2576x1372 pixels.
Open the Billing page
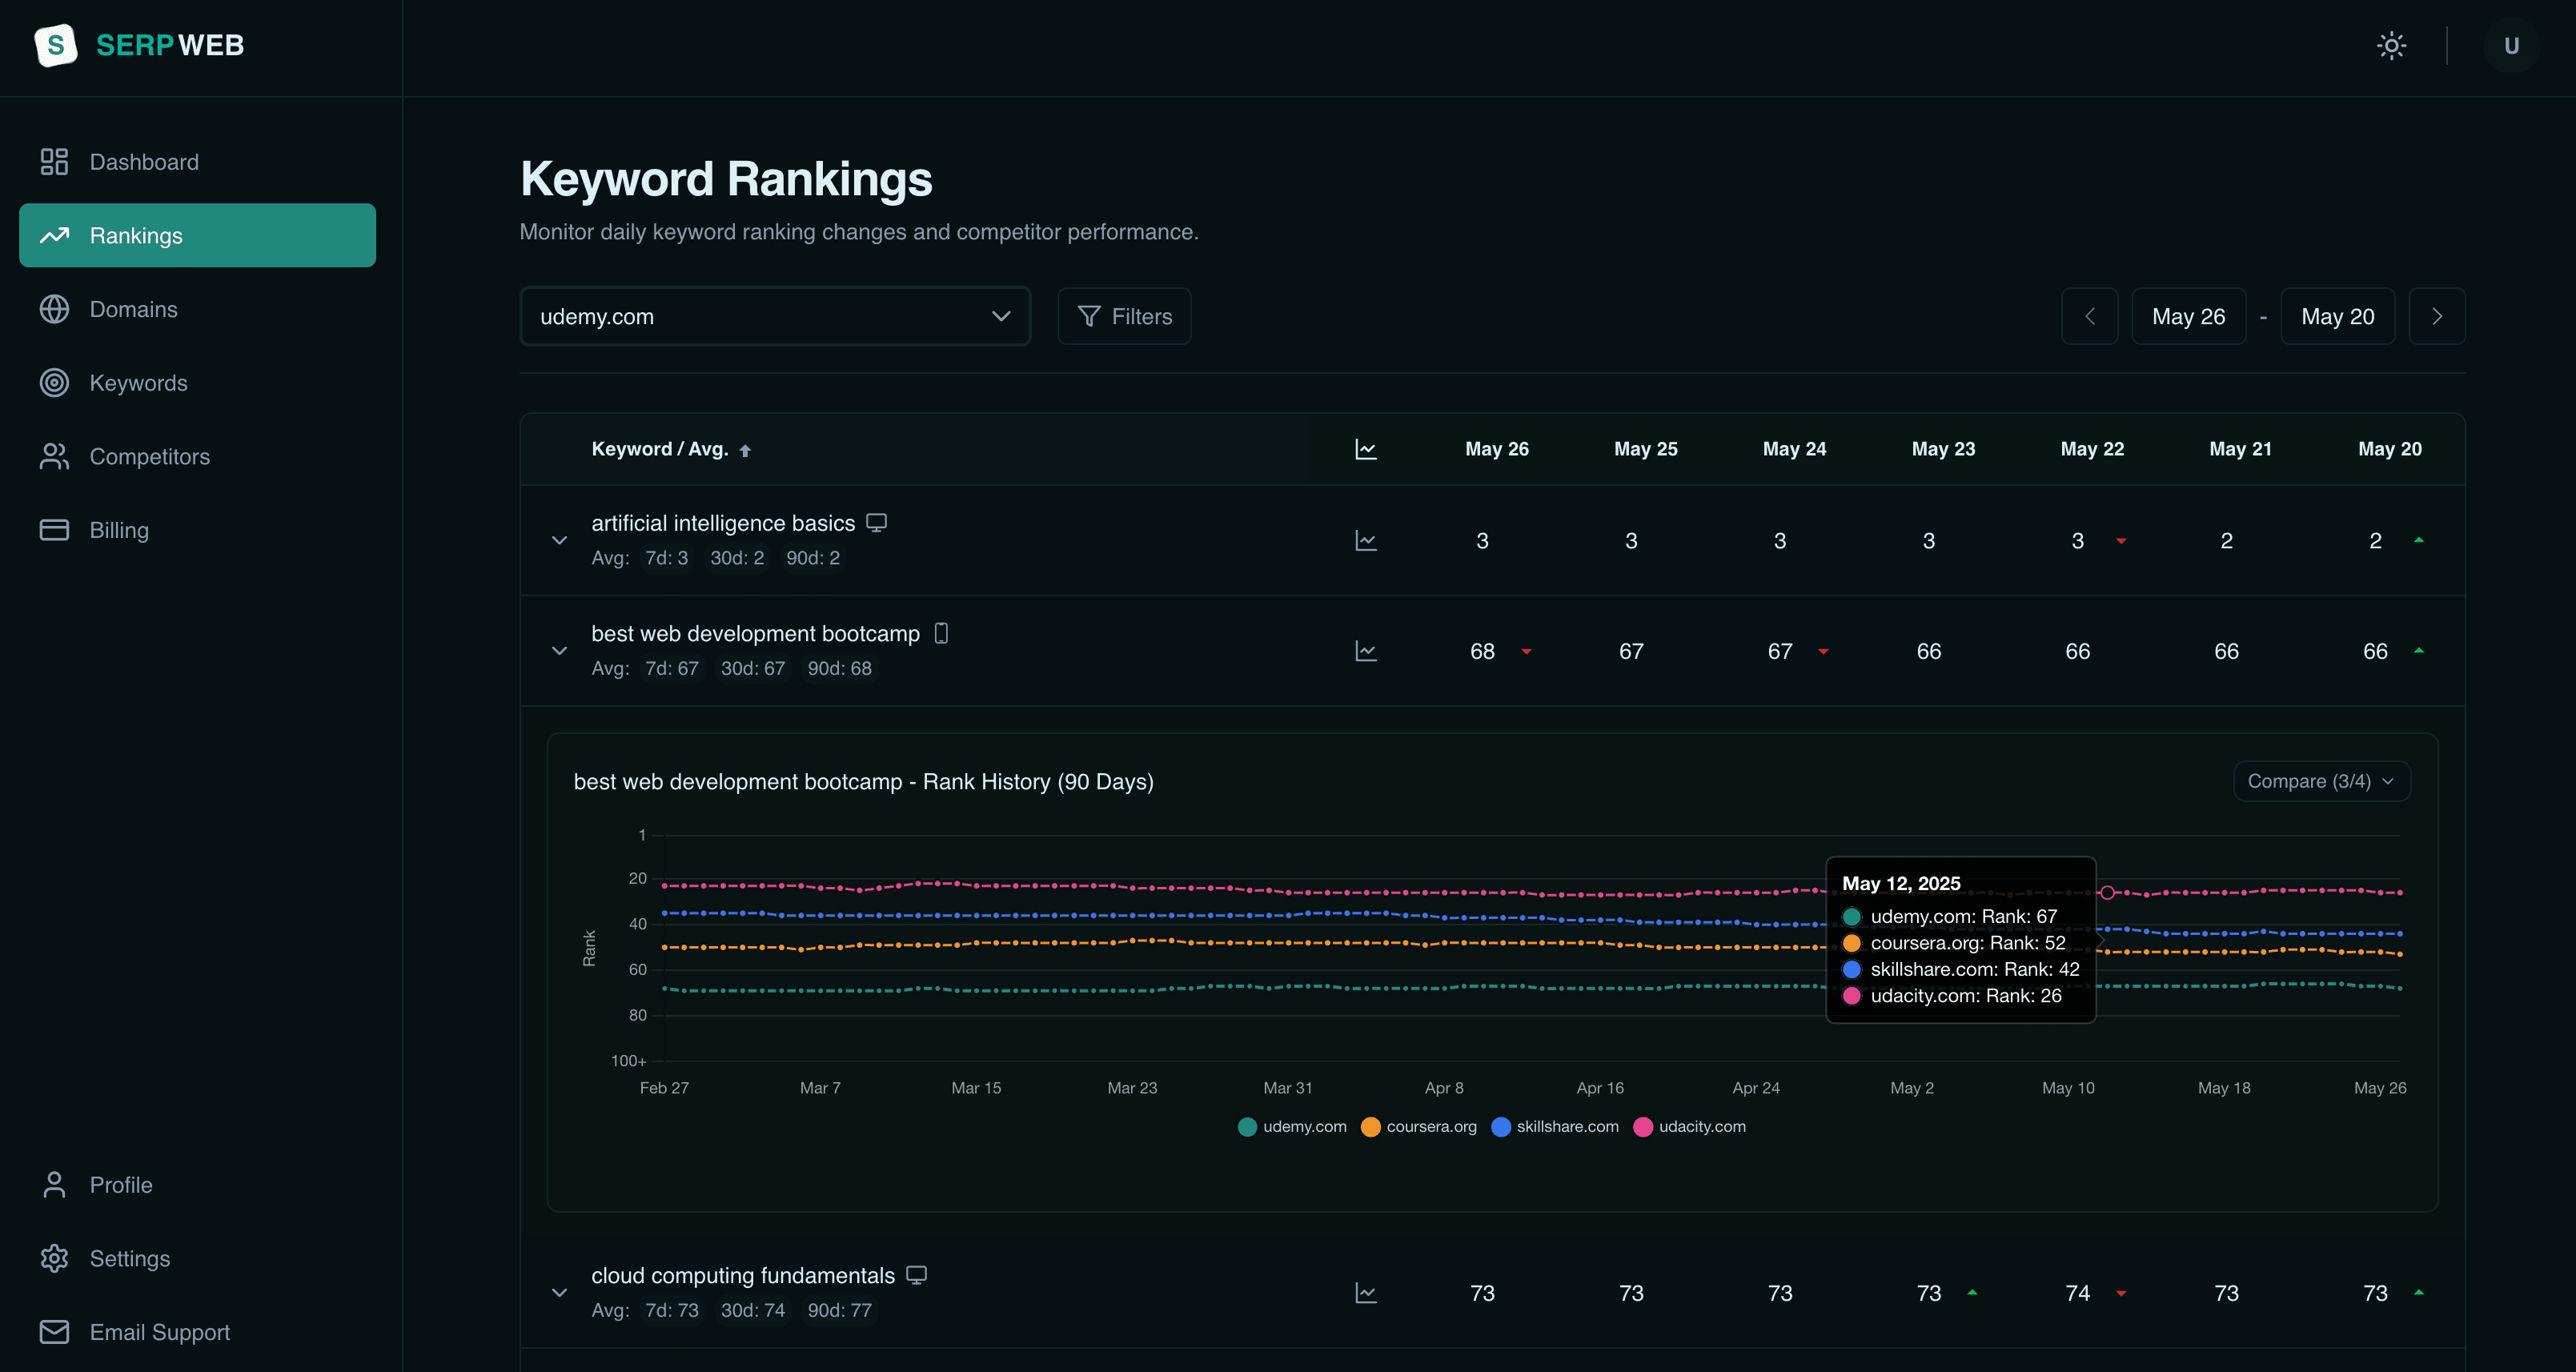[197, 530]
